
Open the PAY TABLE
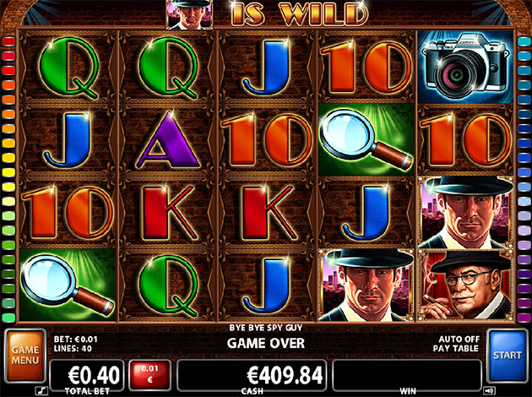pos(456,348)
